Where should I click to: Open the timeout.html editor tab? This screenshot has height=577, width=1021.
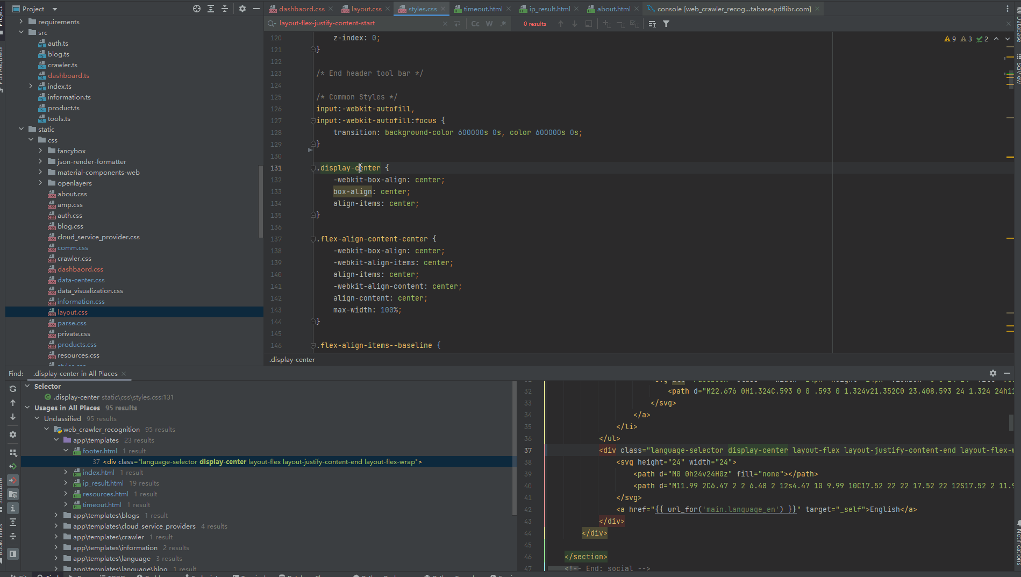click(482, 9)
